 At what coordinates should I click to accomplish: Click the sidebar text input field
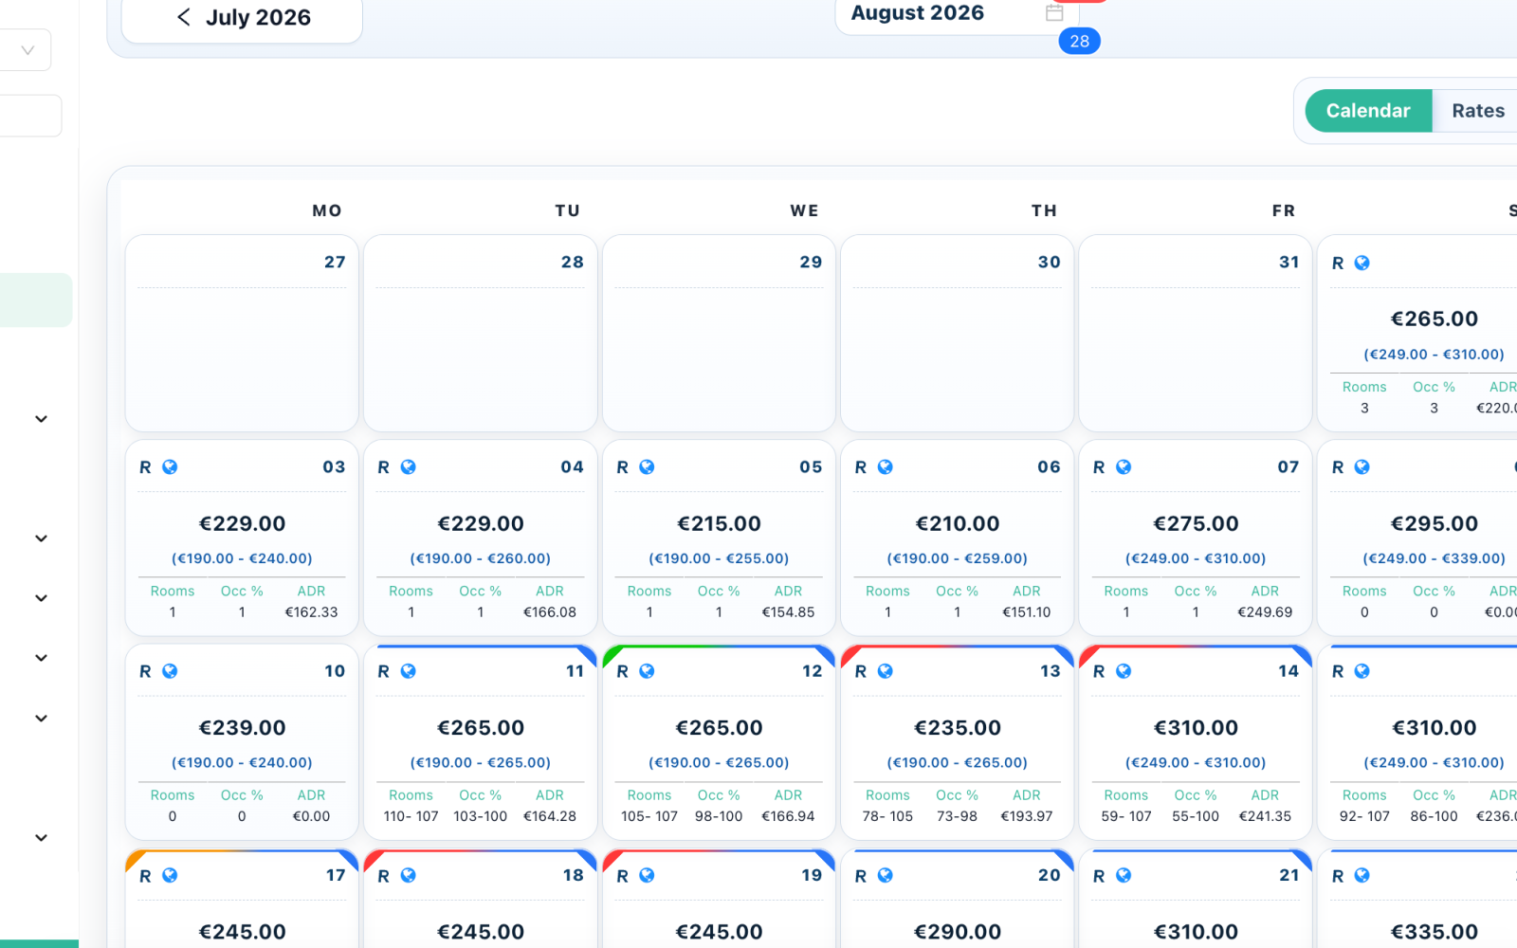tap(30, 116)
